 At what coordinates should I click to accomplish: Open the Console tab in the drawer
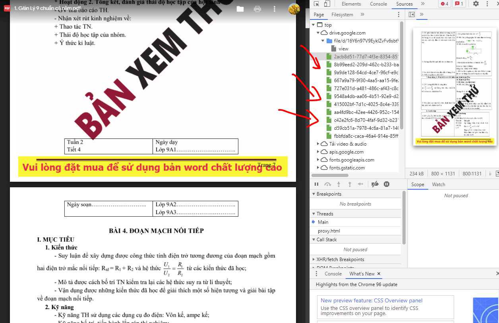coord(333,274)
